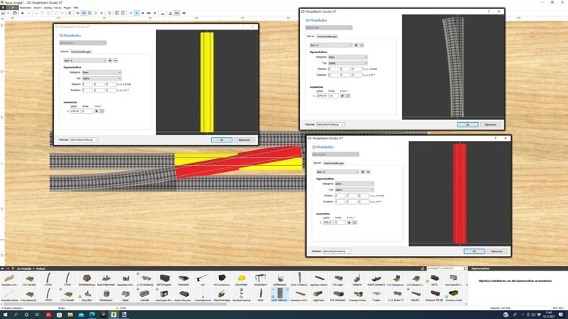Click first Position field in red-track dialog
This screenshot has width=568, height=319.
(x=340, y=195)
